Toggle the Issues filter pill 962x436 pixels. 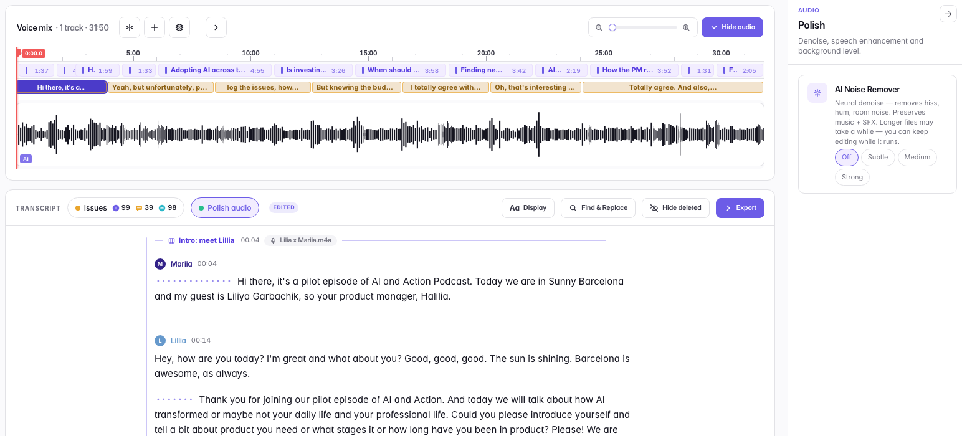point(126,208)
